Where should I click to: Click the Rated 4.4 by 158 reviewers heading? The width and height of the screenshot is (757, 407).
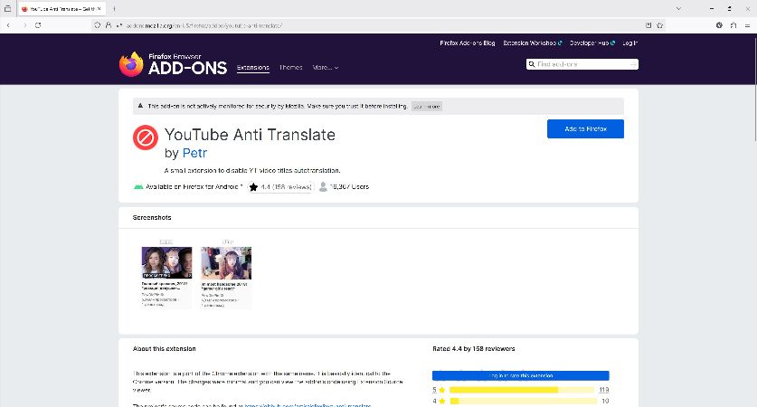point(474,348)
